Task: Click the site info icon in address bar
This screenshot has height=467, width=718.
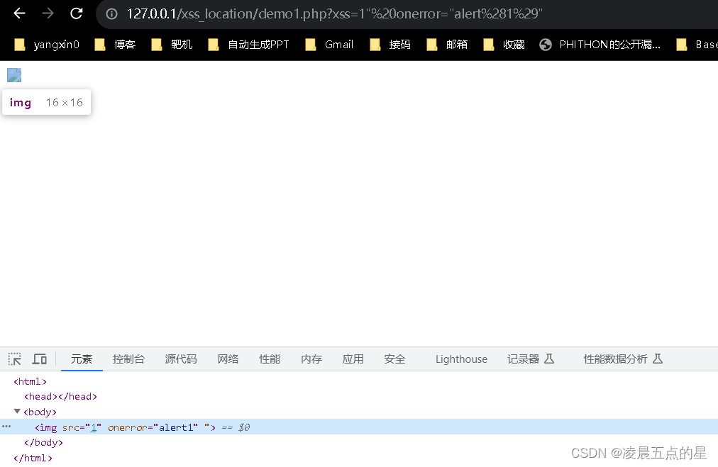Action: 111,13
